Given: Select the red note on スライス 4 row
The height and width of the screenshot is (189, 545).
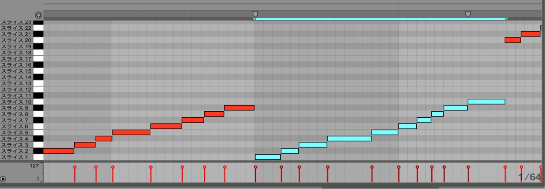Looking at the screenshot, I should coord(104,138).
